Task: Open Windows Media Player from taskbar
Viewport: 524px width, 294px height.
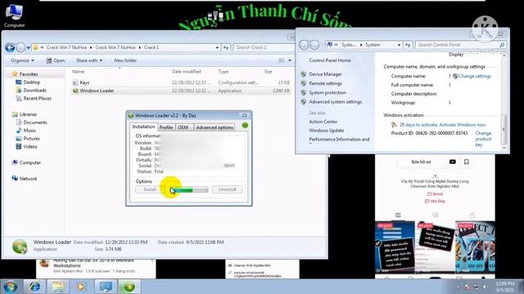Action: click(x=81, y=287)
